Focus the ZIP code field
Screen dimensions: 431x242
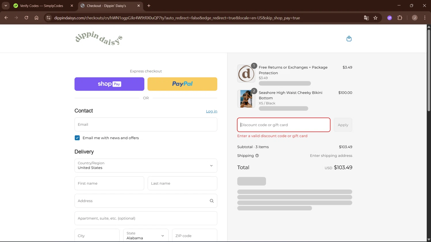pyautogui.click(x=195, y=235)
